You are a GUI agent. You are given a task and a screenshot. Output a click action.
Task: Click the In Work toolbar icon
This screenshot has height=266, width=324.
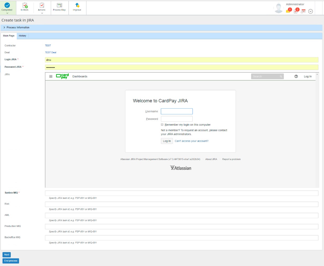[x=25, y=5]
